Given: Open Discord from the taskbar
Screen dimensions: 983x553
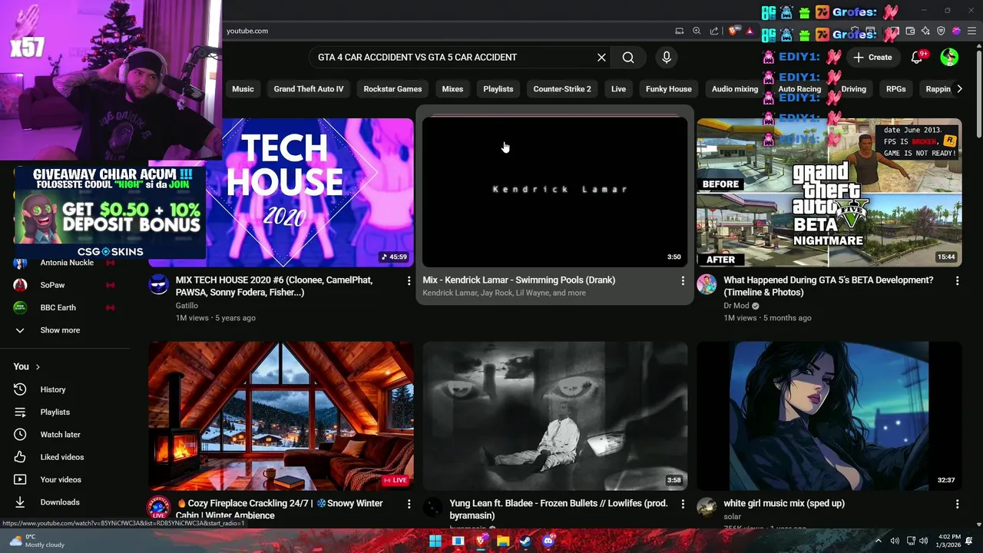Looking at the screenshot, I should [548, 541].
